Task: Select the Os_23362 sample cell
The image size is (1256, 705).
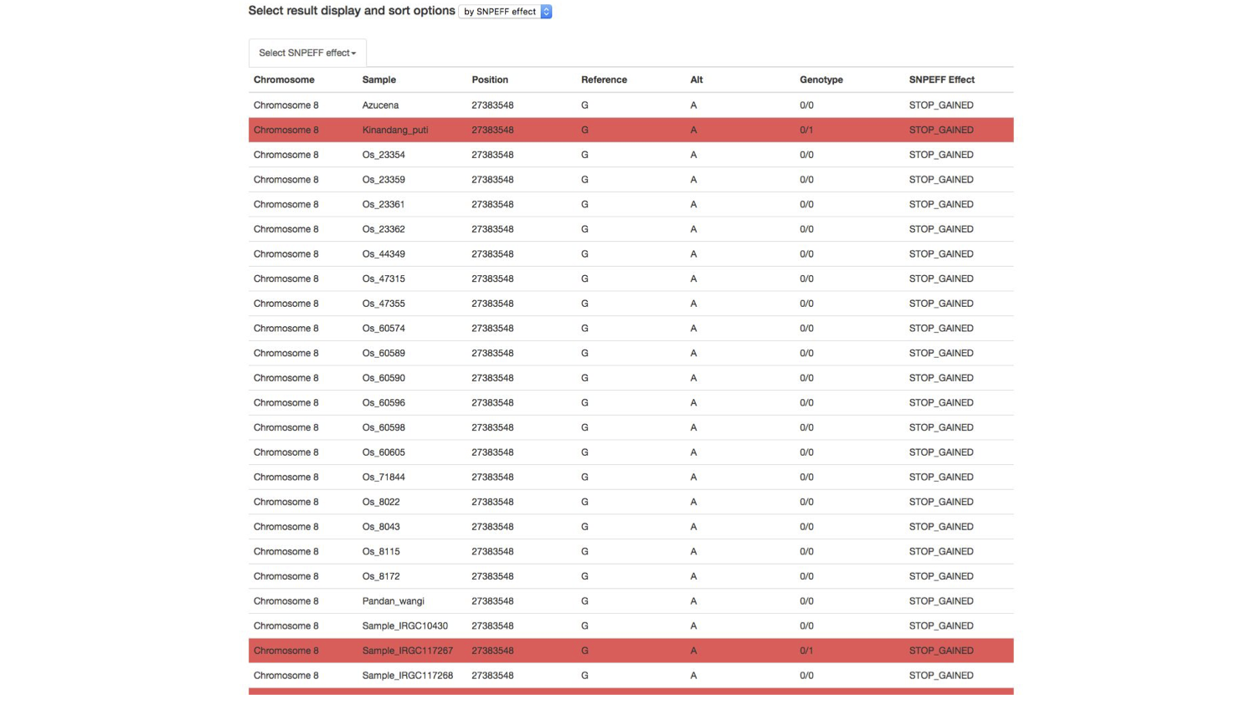Action: [383, 229]
